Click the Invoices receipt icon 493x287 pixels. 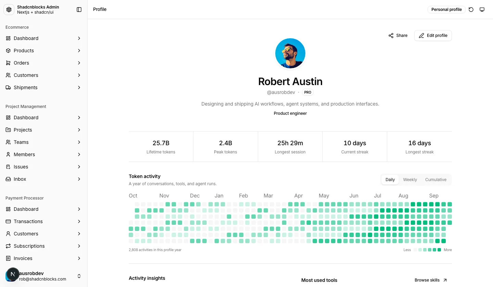8,258
